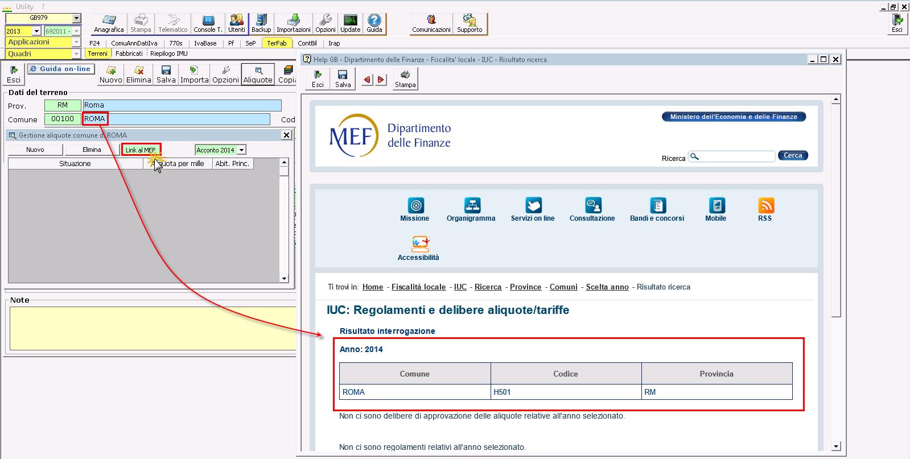
Task: Follow the Fiscalità locale breadcrumb link
Action: [x=418, y=287]
